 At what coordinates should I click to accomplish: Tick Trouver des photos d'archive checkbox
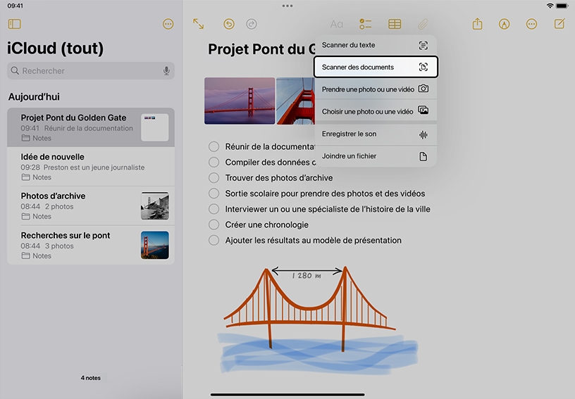tap(214, 177)
